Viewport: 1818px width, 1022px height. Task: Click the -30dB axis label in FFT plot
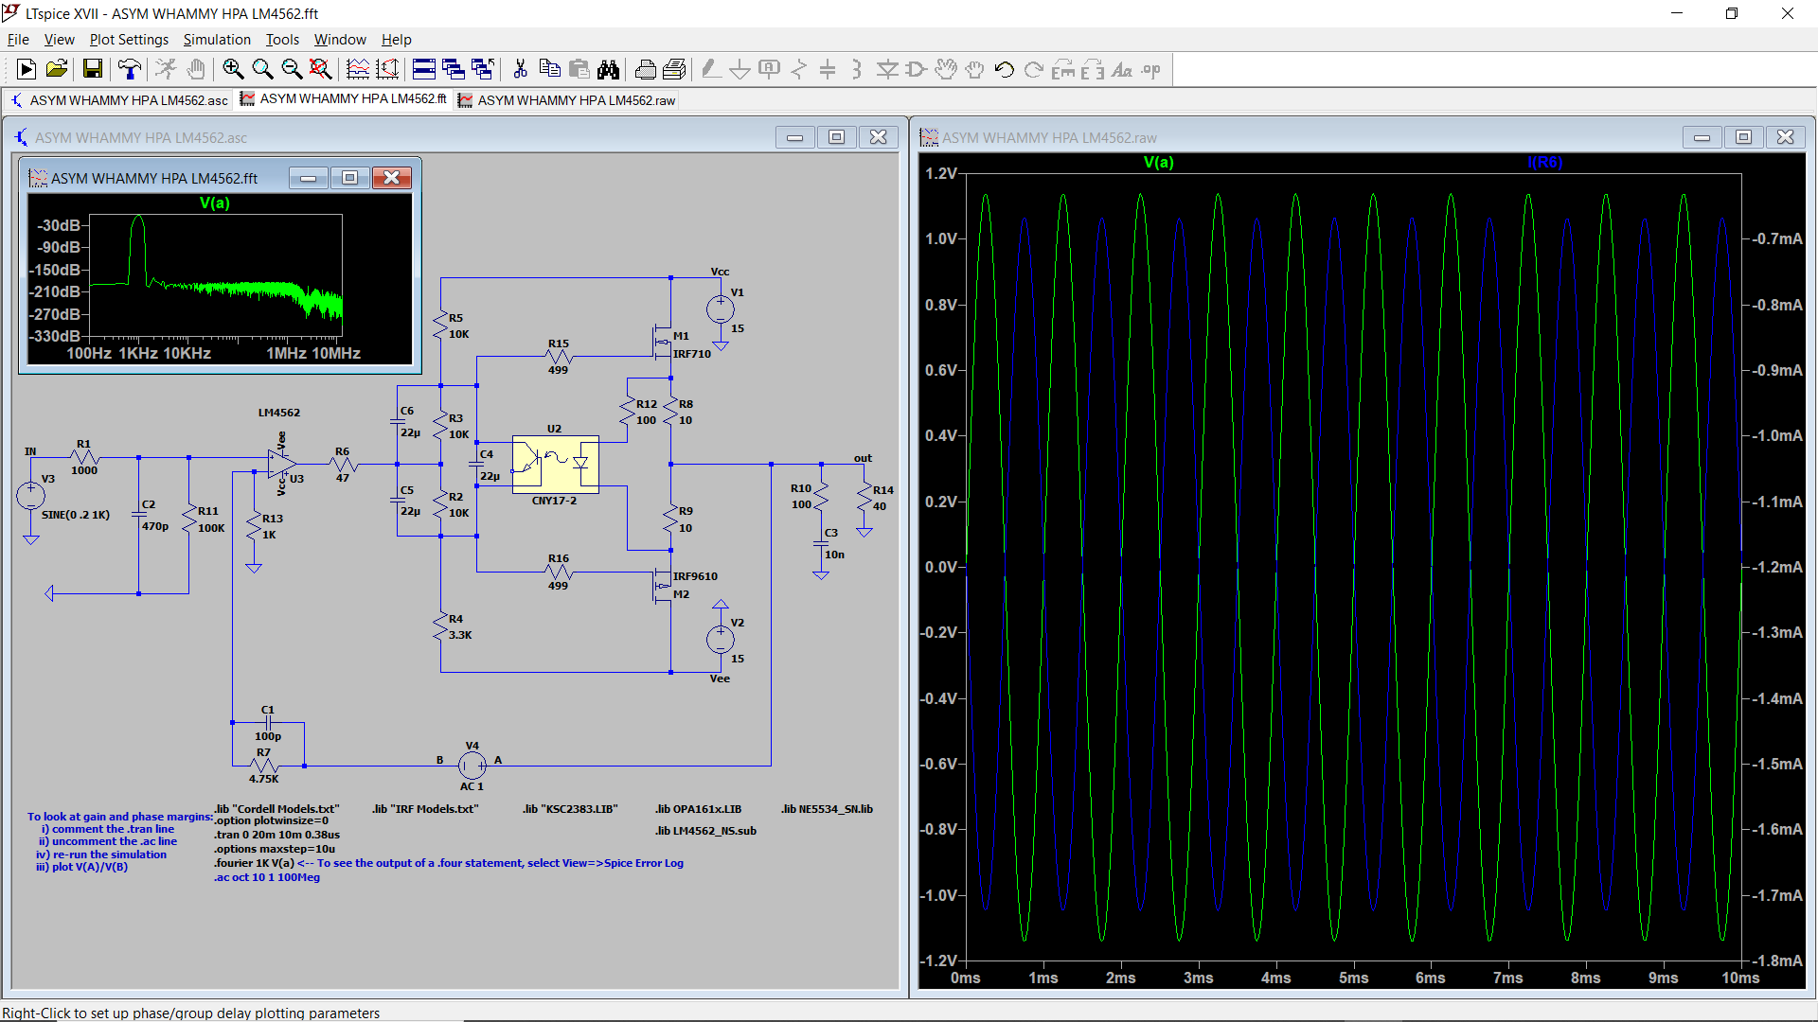tap(59, 225)
